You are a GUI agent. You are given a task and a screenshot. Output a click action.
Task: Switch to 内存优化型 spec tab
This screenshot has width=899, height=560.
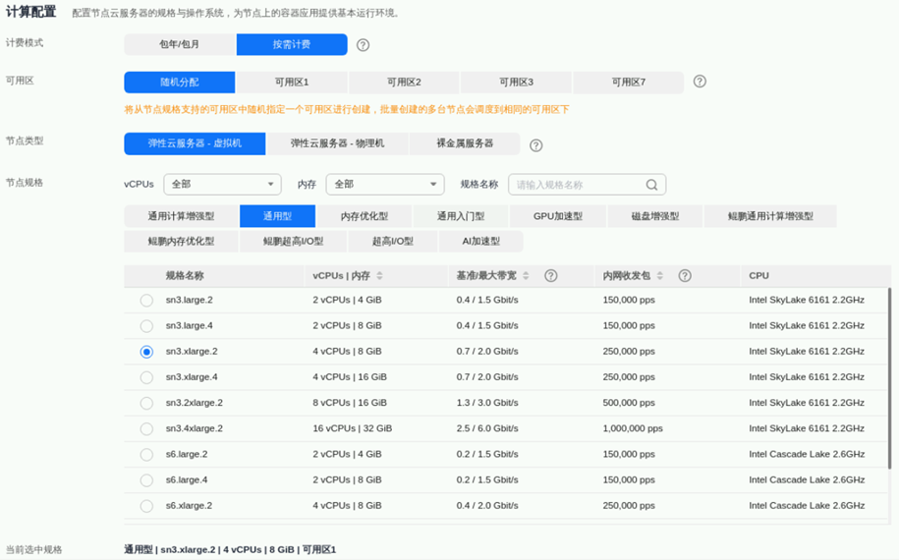click(x=364, y=216)
